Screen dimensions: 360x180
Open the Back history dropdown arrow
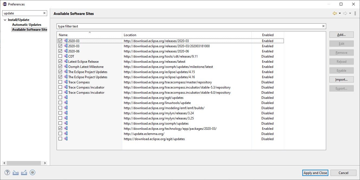340,13
